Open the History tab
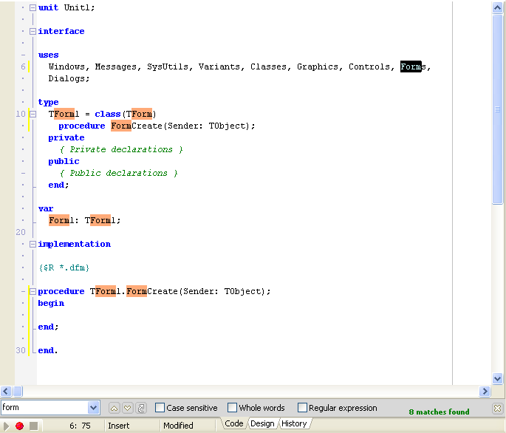The height and width of the screenshot is (433, 506). point(294,423)
